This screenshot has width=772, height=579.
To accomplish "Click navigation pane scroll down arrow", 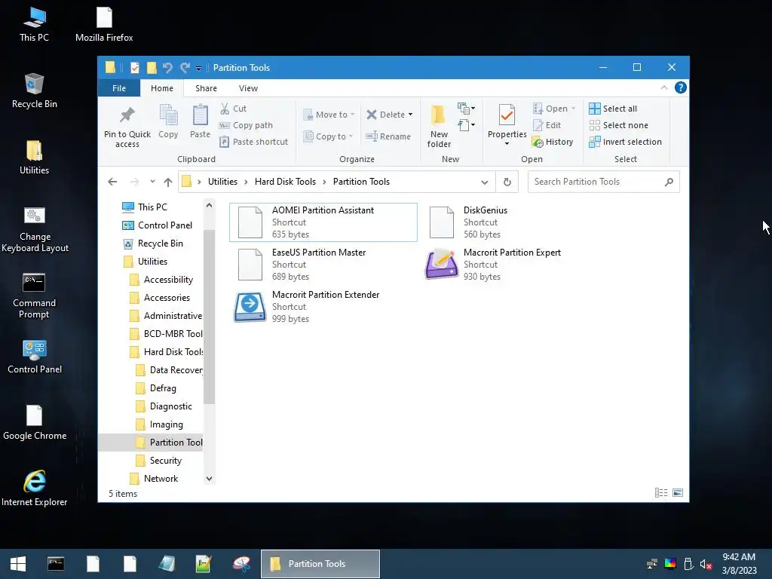I will [209, 479].
